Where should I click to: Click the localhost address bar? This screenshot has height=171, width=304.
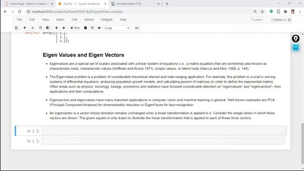coord(140,11)
